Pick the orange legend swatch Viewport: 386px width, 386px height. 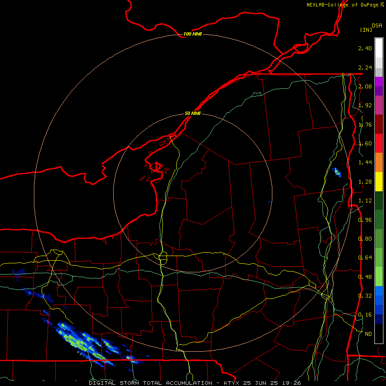(x=379, y=163)
